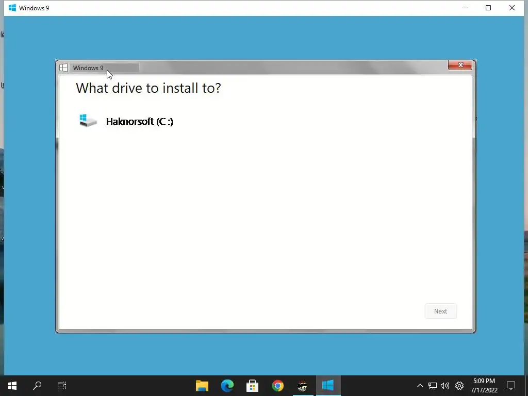Click the cartoon face app icon in the taskbar
This screenshot has height=396, width=528.
[302, 386]
